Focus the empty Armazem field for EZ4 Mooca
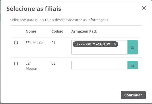The width and height of the screenshot is (152, 104). [100, 65]
